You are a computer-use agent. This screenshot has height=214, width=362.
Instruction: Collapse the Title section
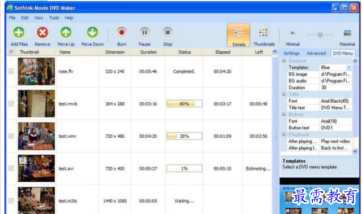coord(284,94)
